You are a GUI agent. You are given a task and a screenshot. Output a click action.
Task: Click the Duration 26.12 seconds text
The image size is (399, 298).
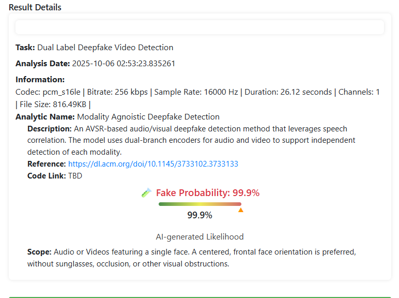click(288, 92)
